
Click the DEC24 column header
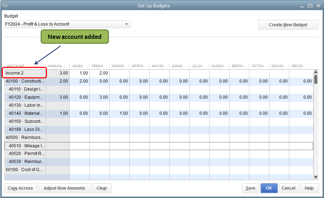tap(297, 66)
